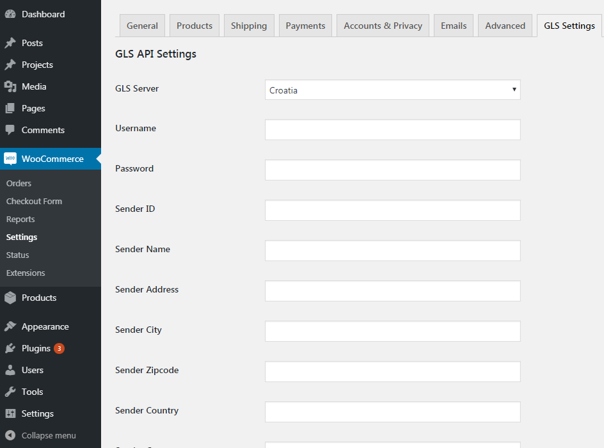Click the Plugins menu with update badge
This screenshot has height=448, width=604.
point(36,348)
